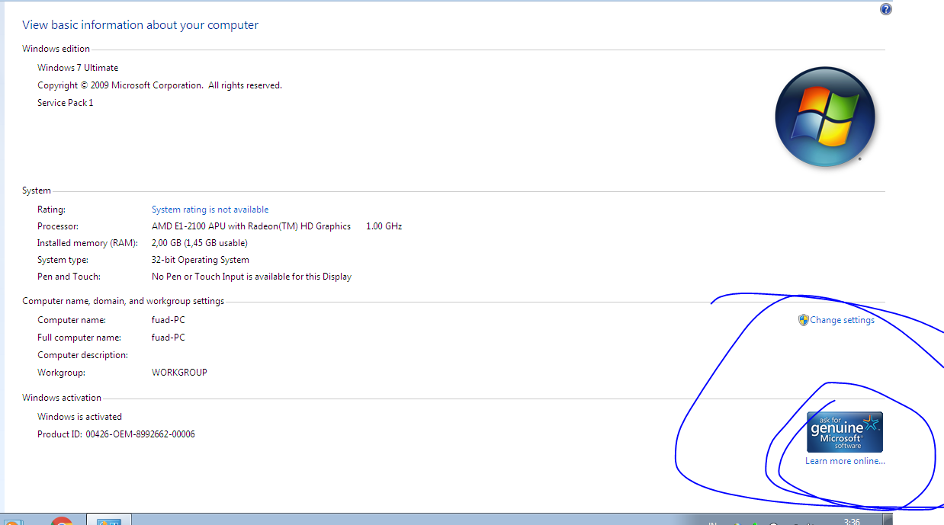Click the '32-bit Operating System' value

click(x=200, y=260)
